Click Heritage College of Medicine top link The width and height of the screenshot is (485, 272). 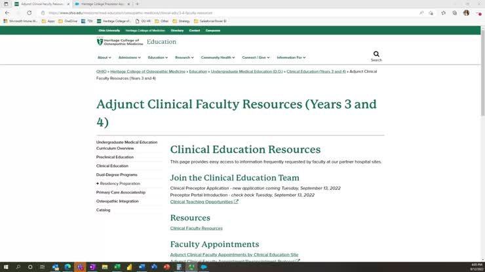pos(145,31)
